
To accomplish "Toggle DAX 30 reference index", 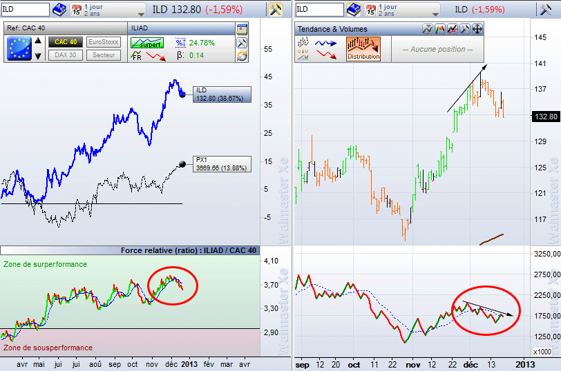I will (66, 55).
